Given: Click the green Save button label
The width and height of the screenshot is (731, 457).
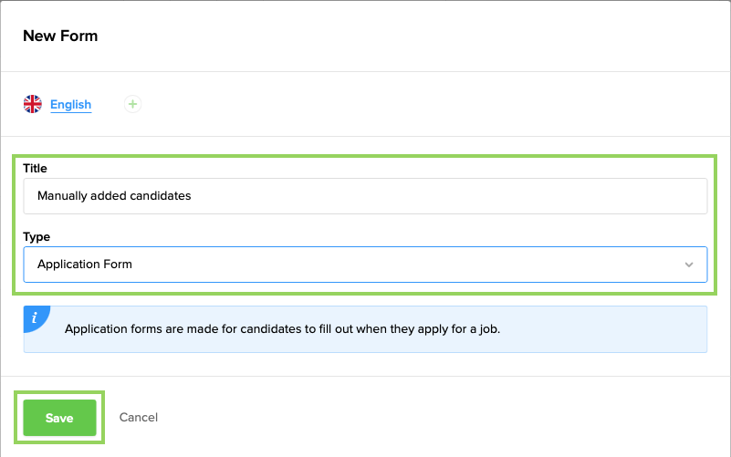Looking at the screenshot, I should (x=59, y=418).
